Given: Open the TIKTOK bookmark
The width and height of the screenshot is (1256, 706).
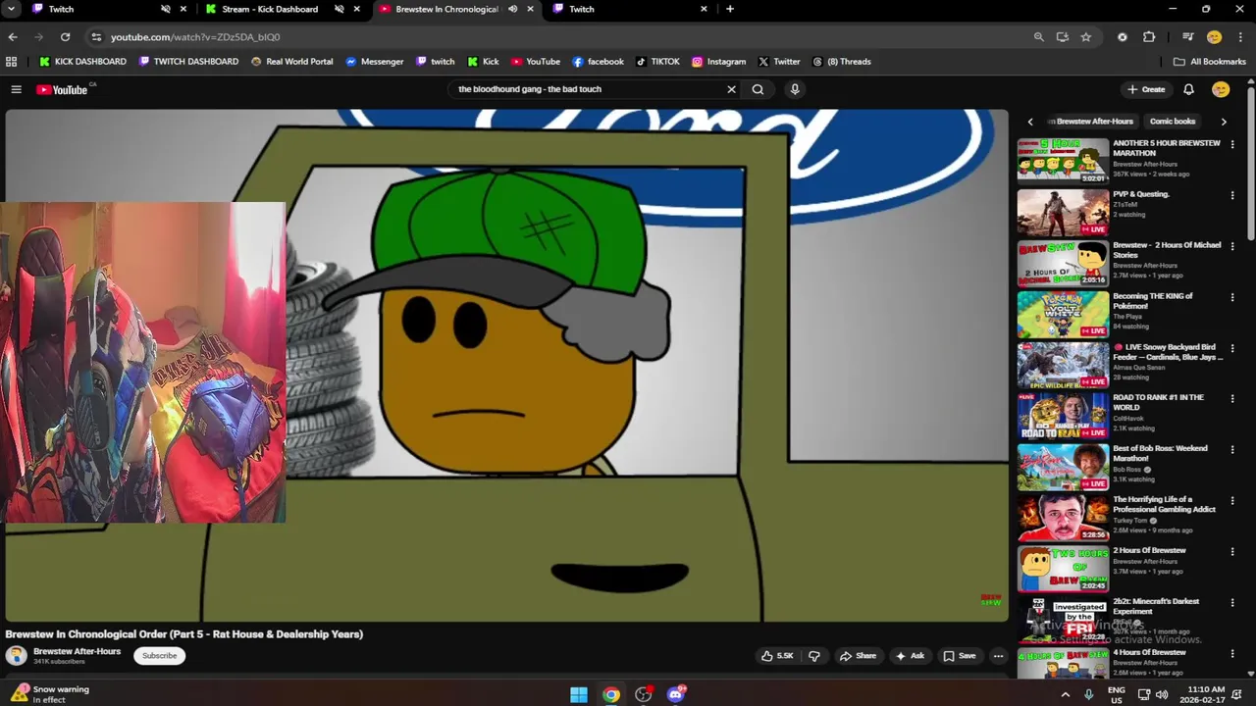Looking at the screenshot, I should pyautogui.click(x=657, y=61).
